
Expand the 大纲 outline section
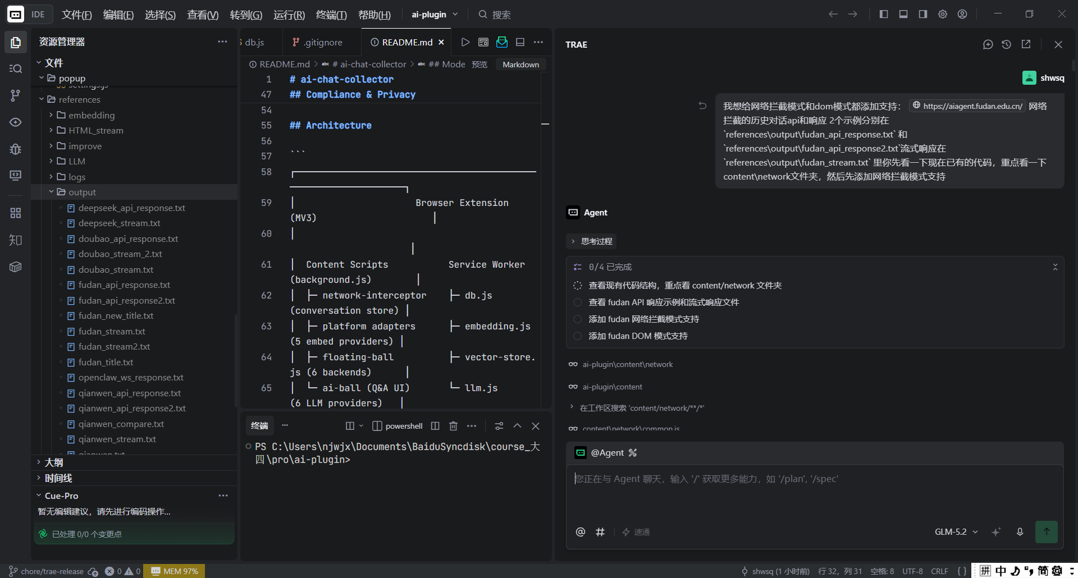(53, 462)
